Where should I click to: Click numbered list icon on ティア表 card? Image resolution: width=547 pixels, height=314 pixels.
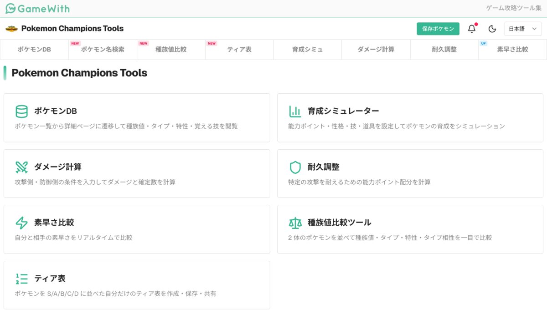21,279
